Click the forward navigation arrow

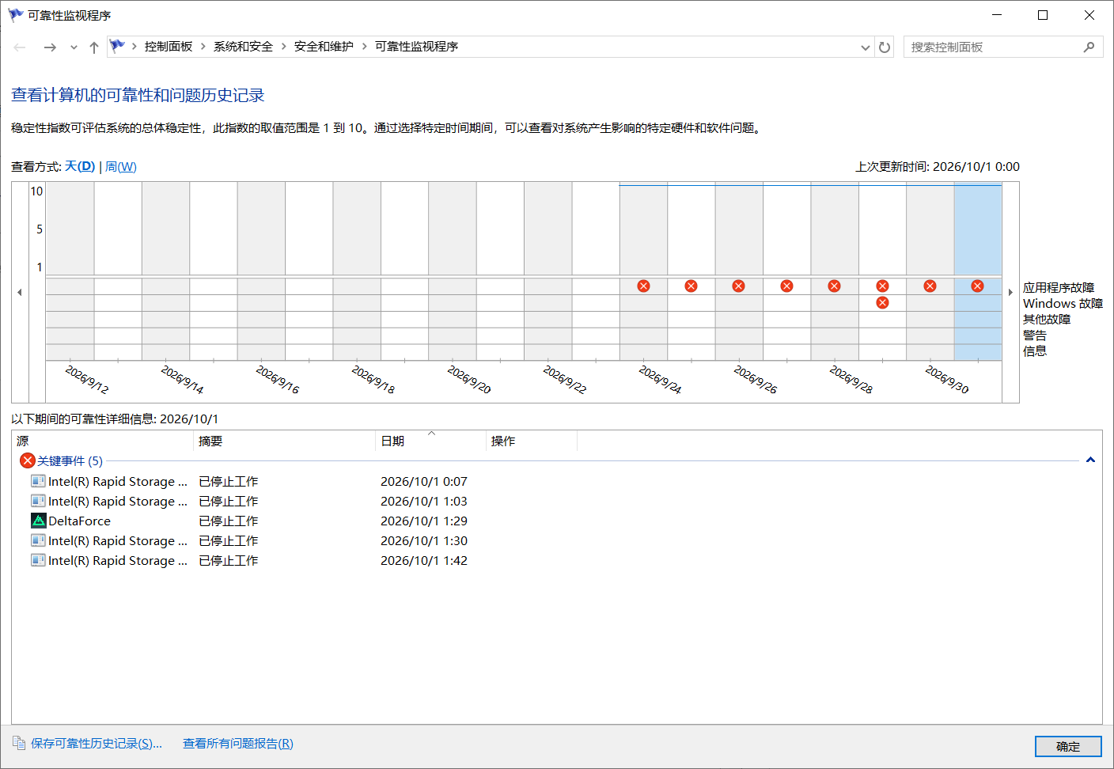50,47
